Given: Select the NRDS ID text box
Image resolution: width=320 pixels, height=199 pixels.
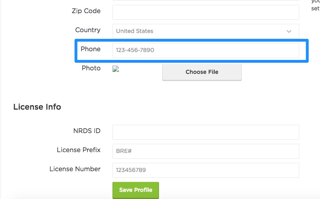Looking at the screenshot, I should pos(206,132).
